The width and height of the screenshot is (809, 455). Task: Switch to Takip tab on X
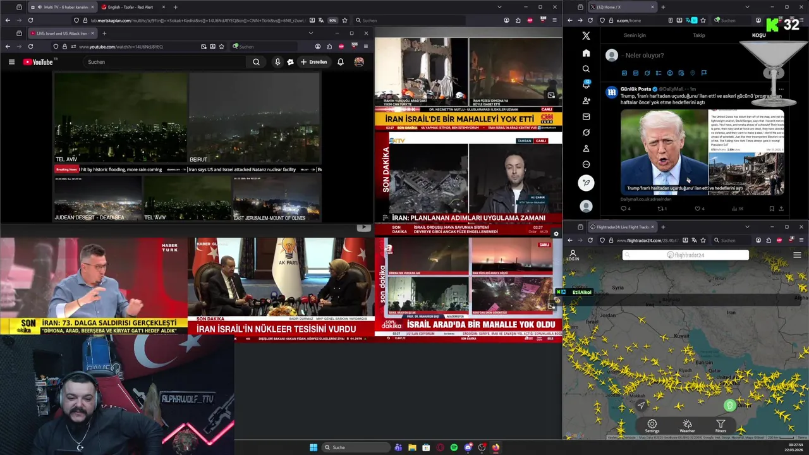[699, 35]
